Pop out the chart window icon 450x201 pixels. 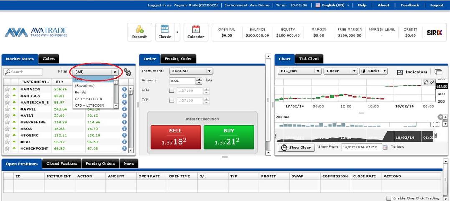pos(438,72)
